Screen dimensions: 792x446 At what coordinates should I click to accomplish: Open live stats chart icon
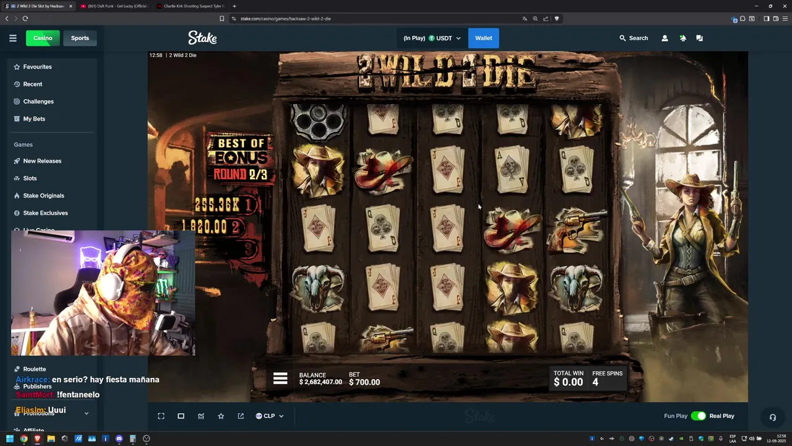tap(200, 416)
